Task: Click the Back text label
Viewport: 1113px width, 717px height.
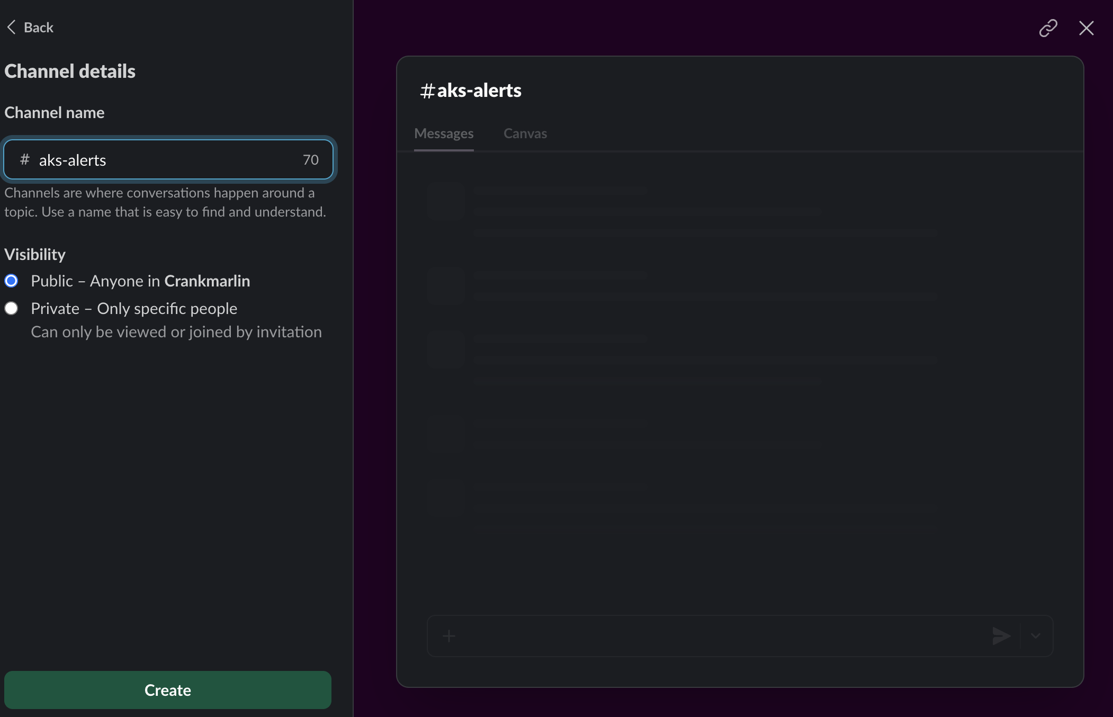Action: pyautogui.click(x=39, y=28)
